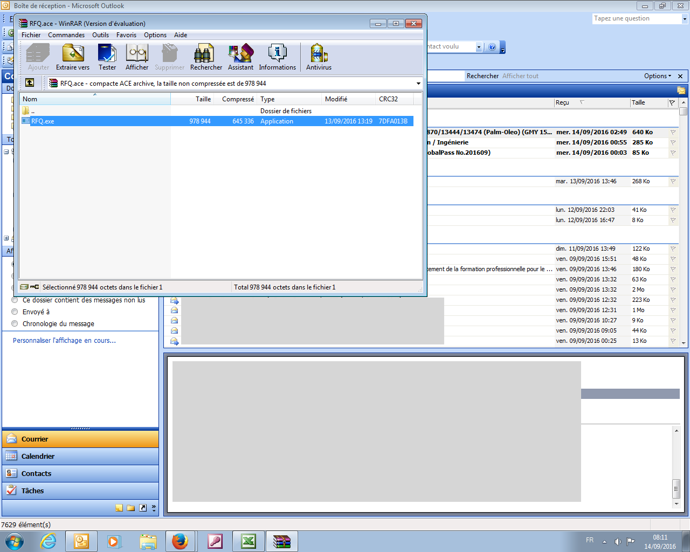Expand the 'Tapez une question' dropdown
The image size is (690, 552).
[x=685, y=19]
